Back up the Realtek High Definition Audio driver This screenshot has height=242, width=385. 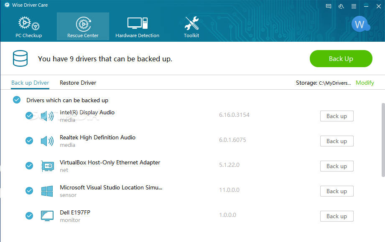(337, 141)
